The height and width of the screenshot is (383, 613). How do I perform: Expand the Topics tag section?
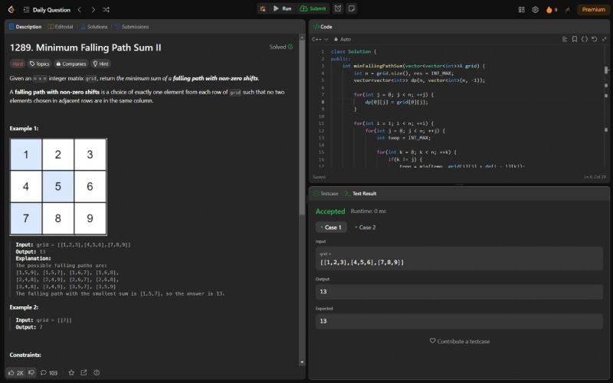[39, 64]
